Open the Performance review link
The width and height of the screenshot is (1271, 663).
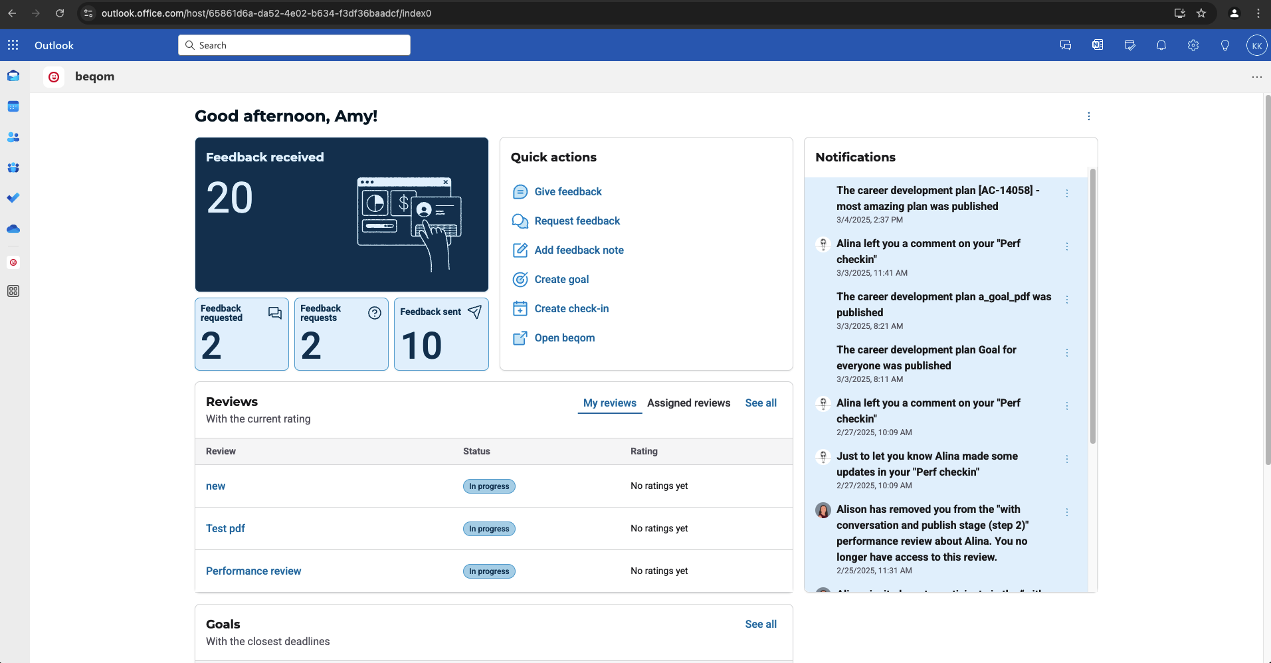tap(253, 571)
